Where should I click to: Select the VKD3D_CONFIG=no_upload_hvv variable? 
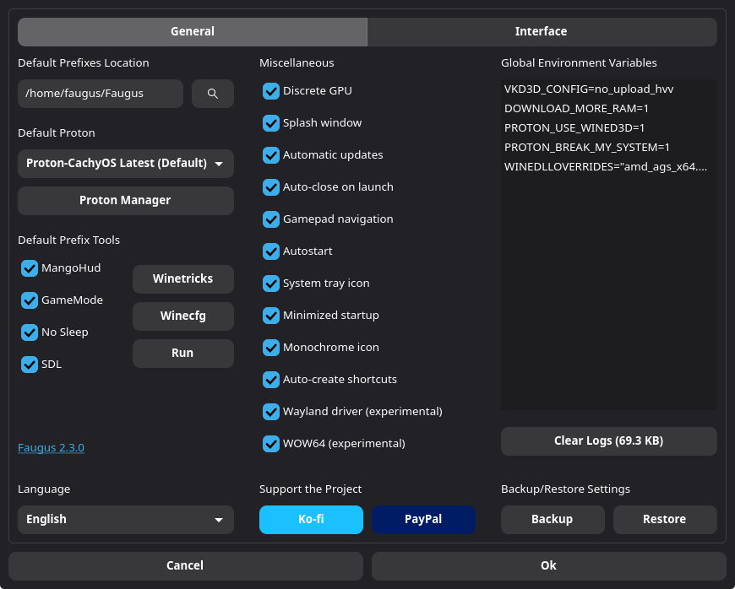608,89
